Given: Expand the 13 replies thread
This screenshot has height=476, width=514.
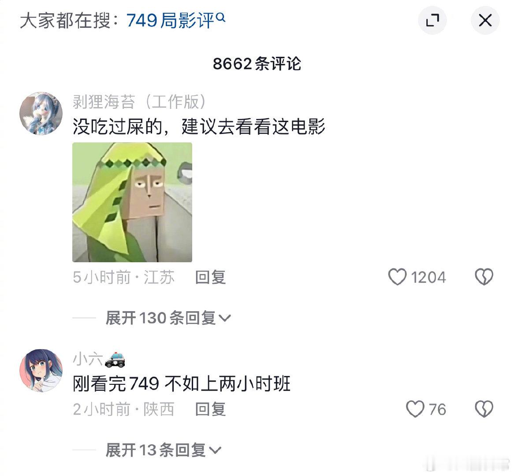Looking at the screenshot, I should 163,450.
